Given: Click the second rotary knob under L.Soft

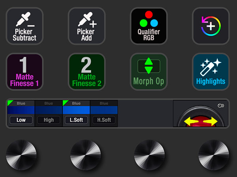Looking at the screenshot, I should coord(86,155).
